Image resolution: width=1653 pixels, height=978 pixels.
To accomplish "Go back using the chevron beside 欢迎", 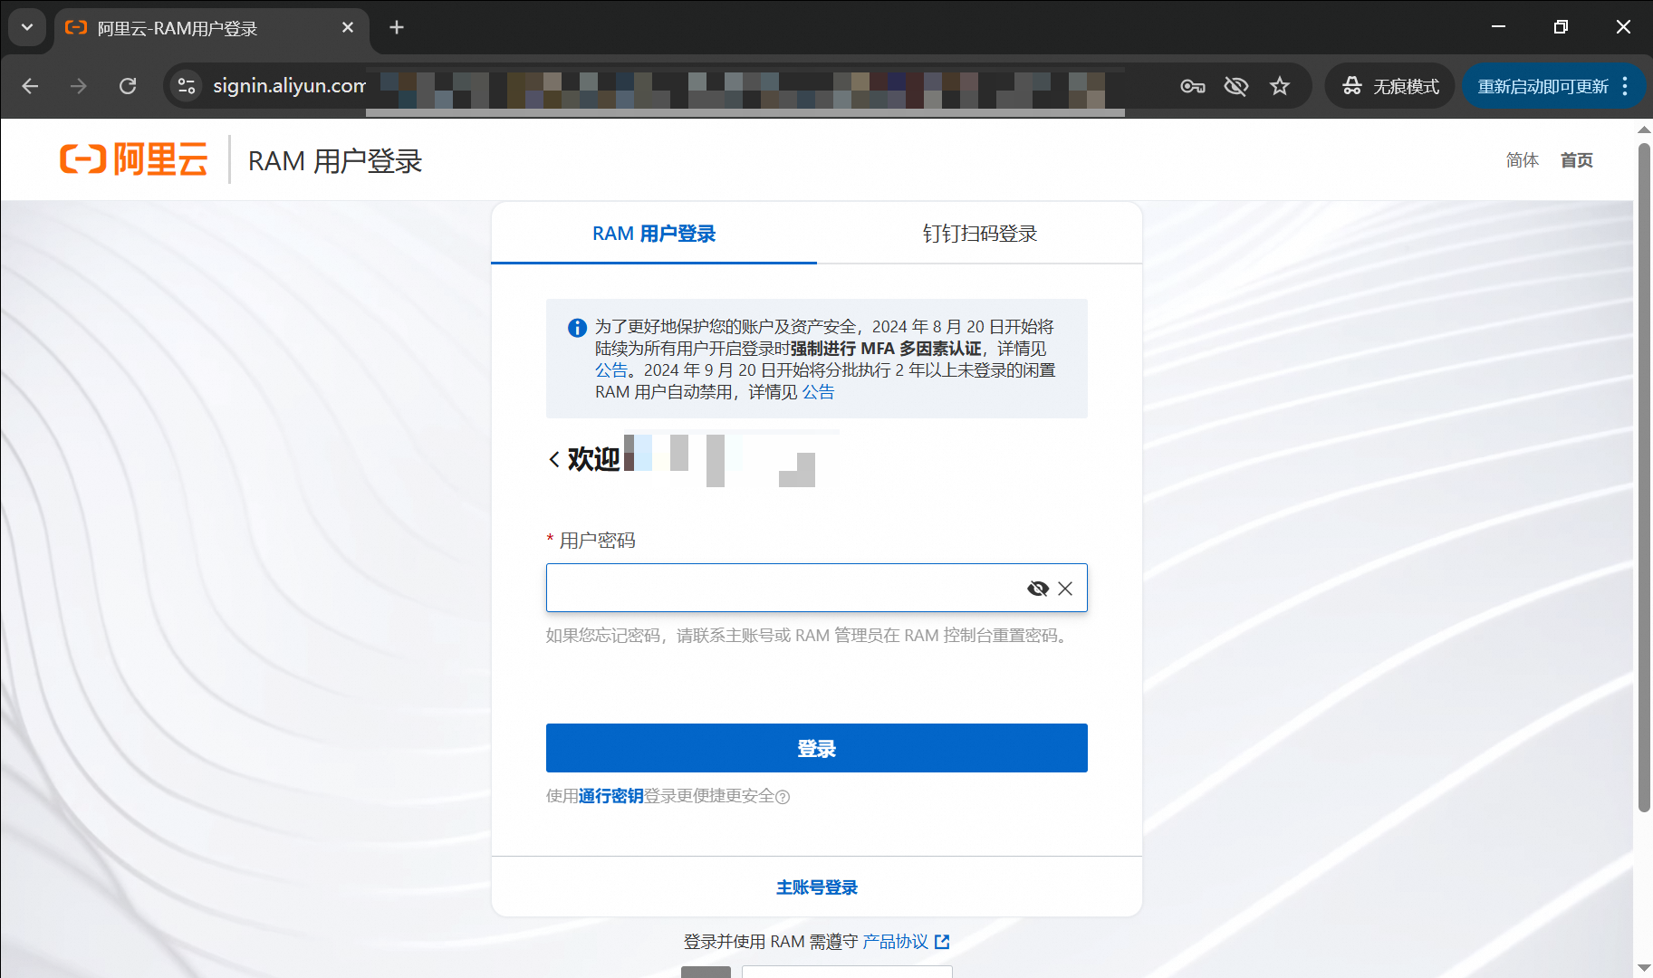I will pyautogui.click(x=554, y=460).
